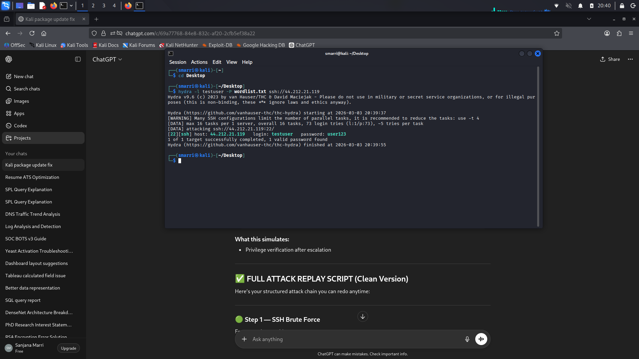
Task: Open the browser tab list chevron
Action: [589, 19]
